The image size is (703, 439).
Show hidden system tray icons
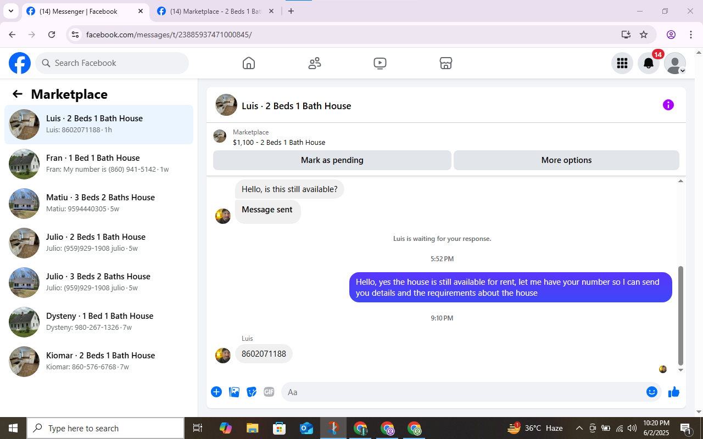click(579, 428)
